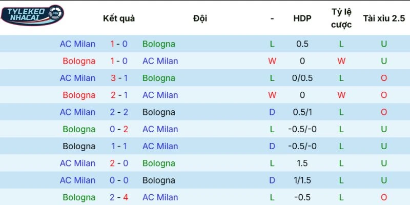The image size is (410, 205).
Task: Click the Kết quả column header
Action: 119,18
